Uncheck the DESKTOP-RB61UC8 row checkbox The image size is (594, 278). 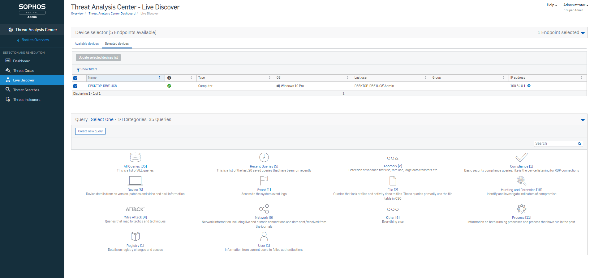(75, 86)
